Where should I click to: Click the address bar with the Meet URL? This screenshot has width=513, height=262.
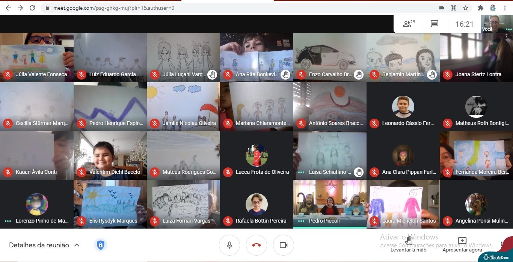pyautogui.click(x=225, y=8)
